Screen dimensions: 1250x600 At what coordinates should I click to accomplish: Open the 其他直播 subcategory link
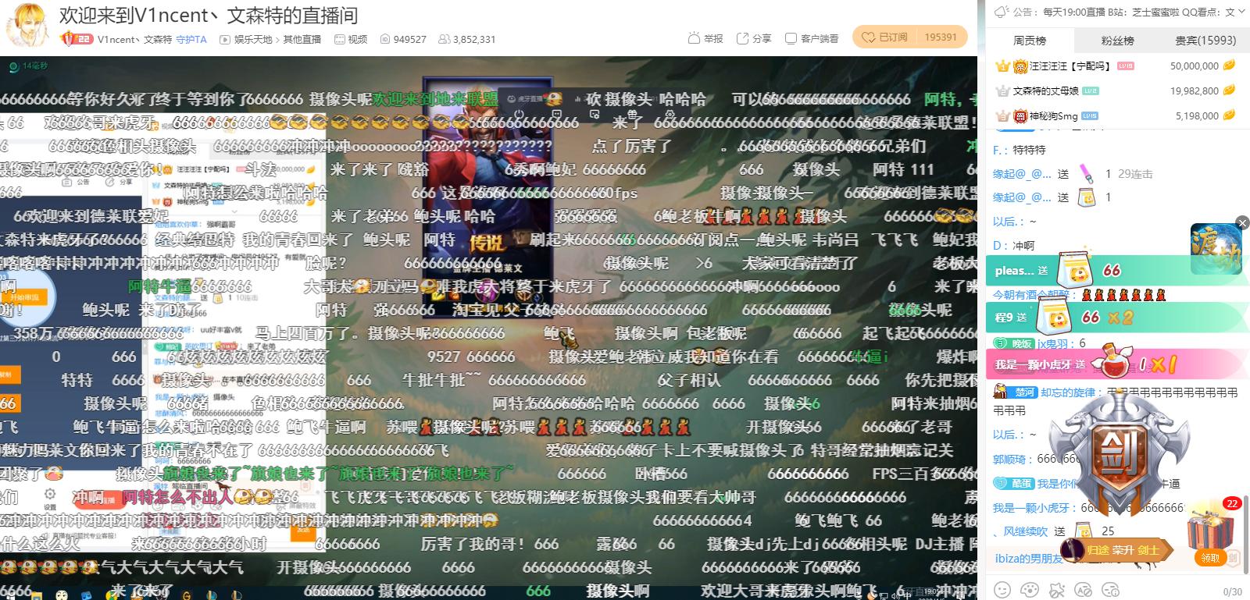click(x=302, y=39)
